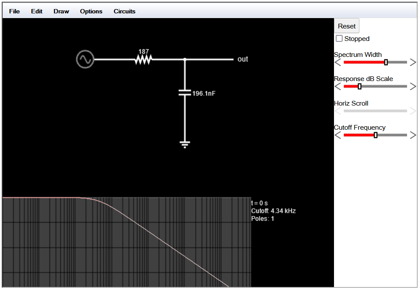Click the frequency response plot
The height and width of the screenshot is (290, 419).
coord(127,242)
